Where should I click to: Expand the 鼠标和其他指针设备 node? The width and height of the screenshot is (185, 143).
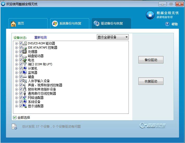(x=16, y=89)
